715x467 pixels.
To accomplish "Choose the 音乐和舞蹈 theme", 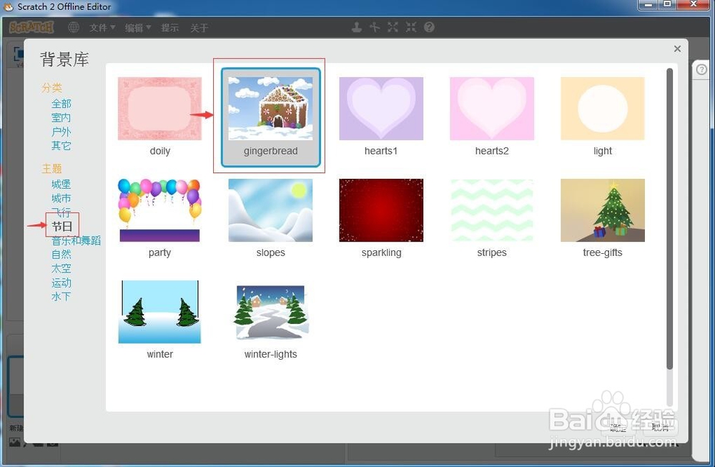I will [77, 240].
